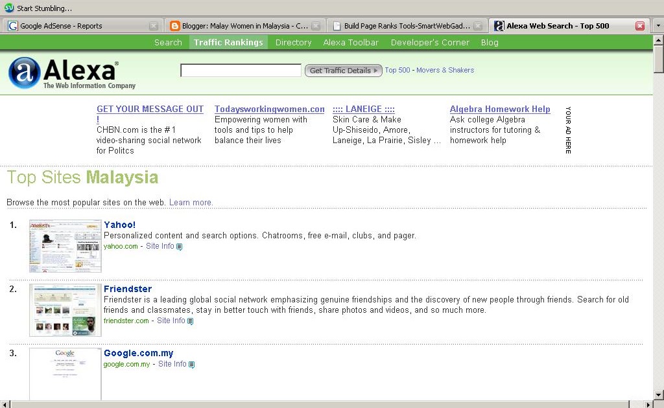The image size is (664, 408).
Task: Open the Search menu item
Action: tap(168, 42)
